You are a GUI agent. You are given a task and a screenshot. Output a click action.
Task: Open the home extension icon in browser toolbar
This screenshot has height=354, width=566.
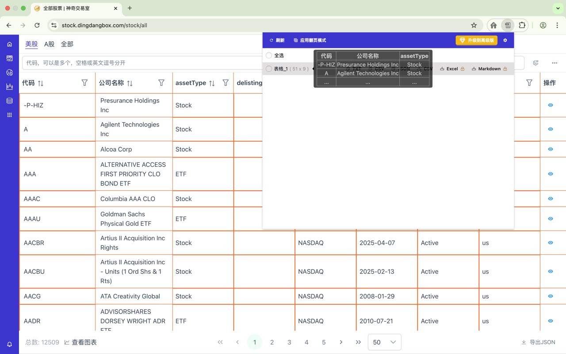(x=493, y=25)
